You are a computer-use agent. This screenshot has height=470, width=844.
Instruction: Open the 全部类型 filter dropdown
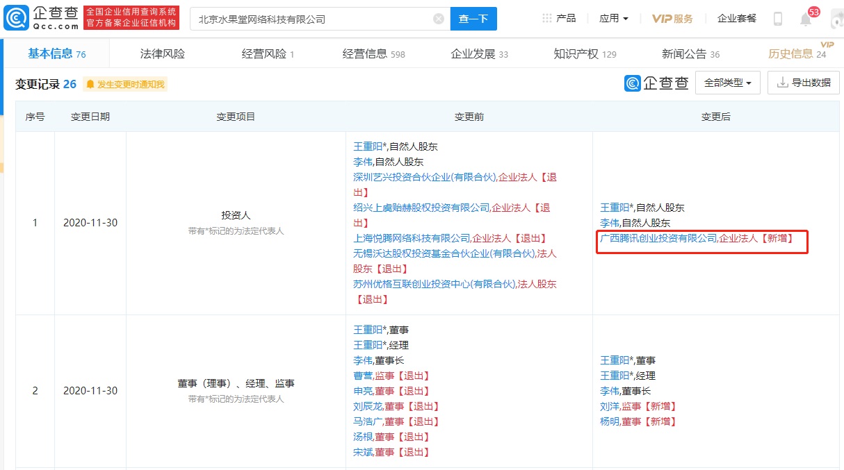pyautogui.click(x=728, y=83)
